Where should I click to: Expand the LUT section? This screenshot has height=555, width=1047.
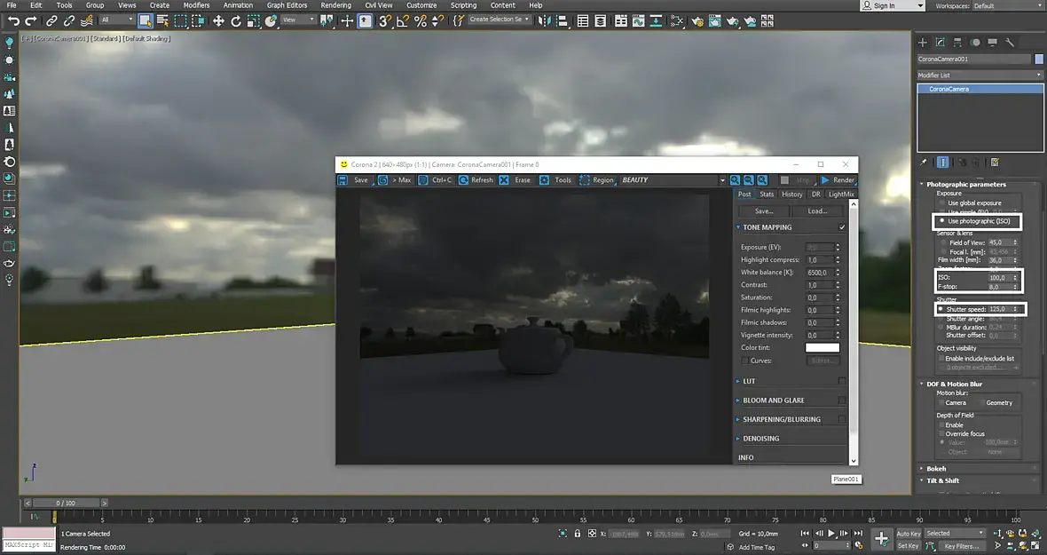point(749,381)
